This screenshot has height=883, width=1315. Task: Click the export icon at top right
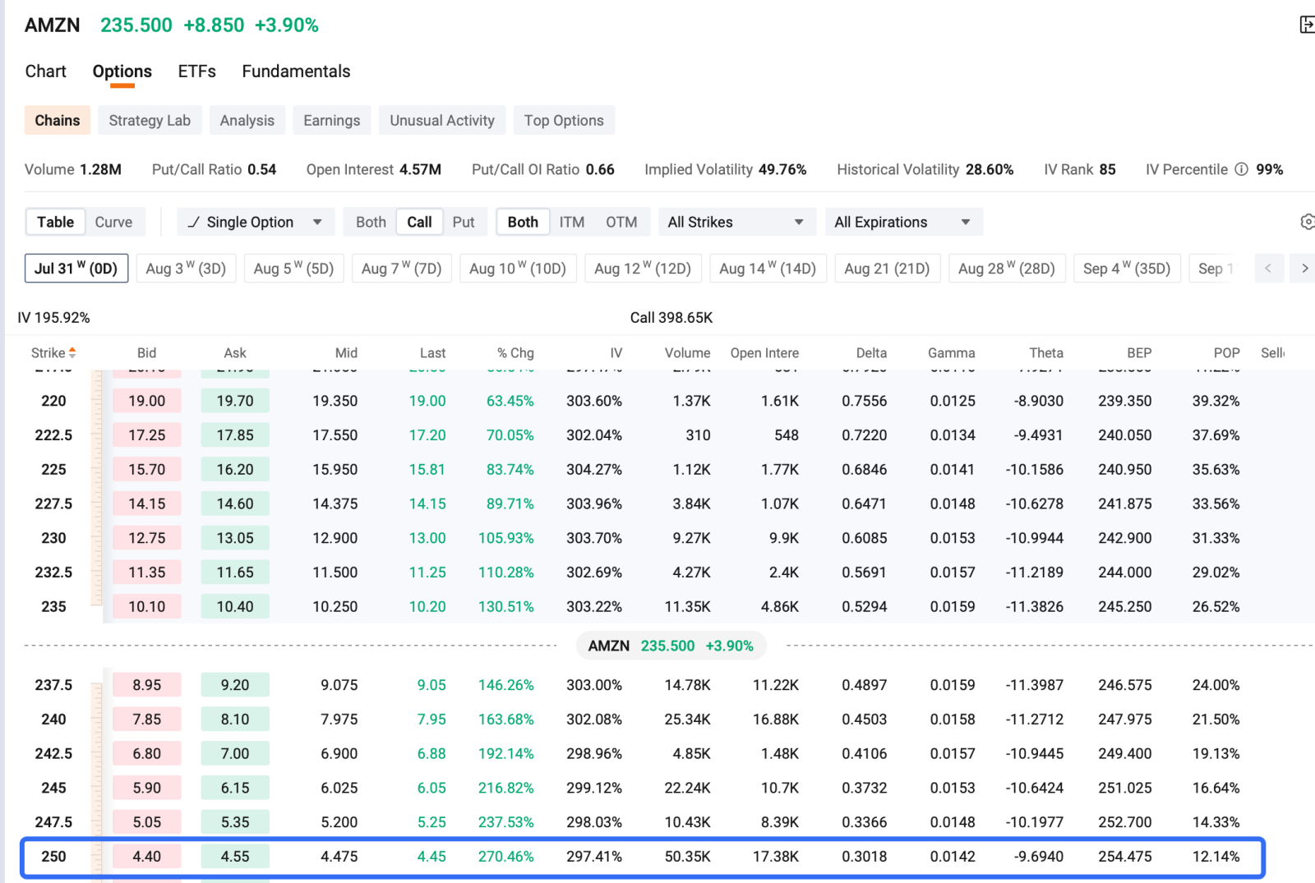click(1306, 25)
